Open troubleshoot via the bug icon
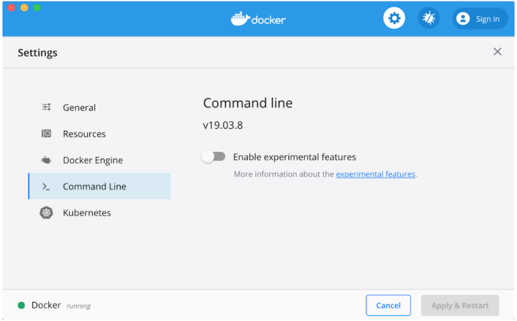The width and height of the screenshot is (517, 321). [x=428, y=18]
